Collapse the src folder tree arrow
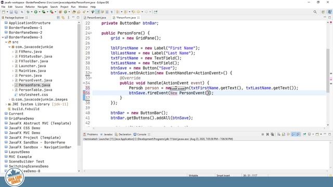The width and height of the screenshot is (333, 187). tap(6, 42)
